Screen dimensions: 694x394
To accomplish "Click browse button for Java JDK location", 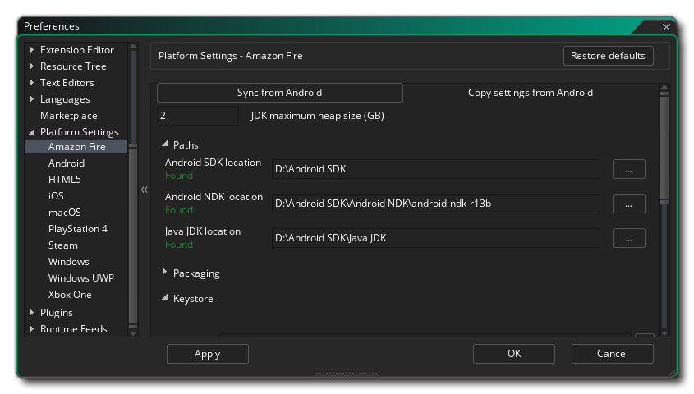I will point(628,238).
